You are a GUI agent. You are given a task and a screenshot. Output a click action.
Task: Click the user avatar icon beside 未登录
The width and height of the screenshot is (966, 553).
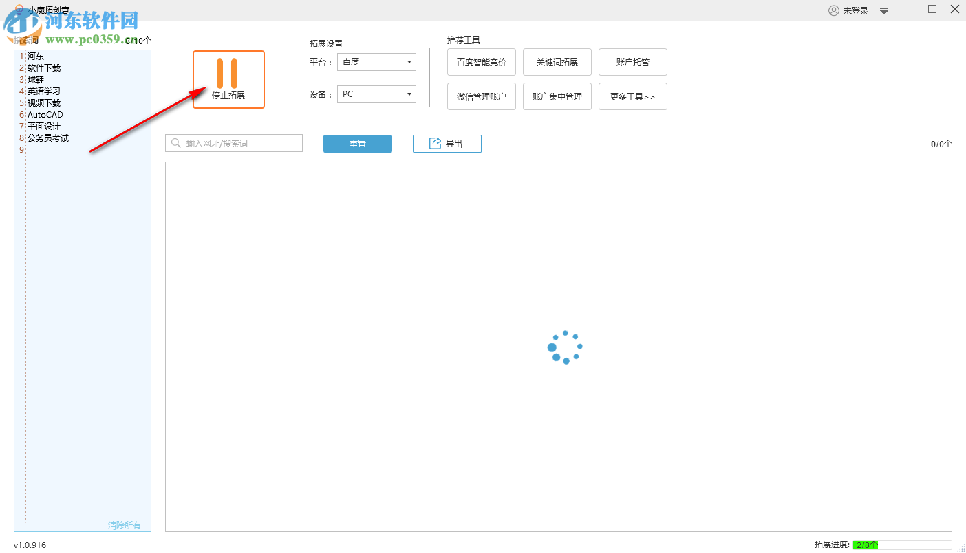pyautogui.click(x=834, y=10)
